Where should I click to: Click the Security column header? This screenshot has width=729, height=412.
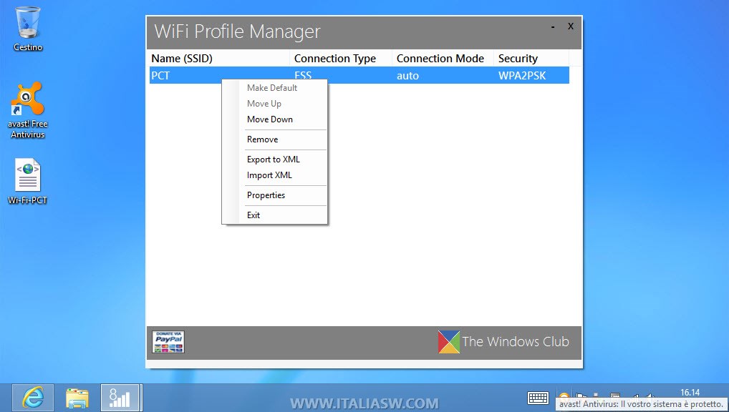518,59
